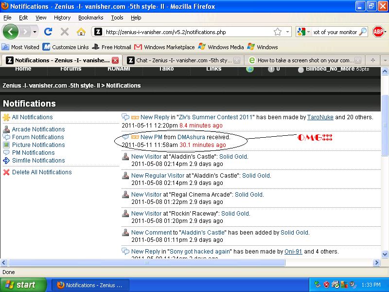Click the page vertical scrollbar down arrow
Screen dimensions: 389x292
[385, 254]
